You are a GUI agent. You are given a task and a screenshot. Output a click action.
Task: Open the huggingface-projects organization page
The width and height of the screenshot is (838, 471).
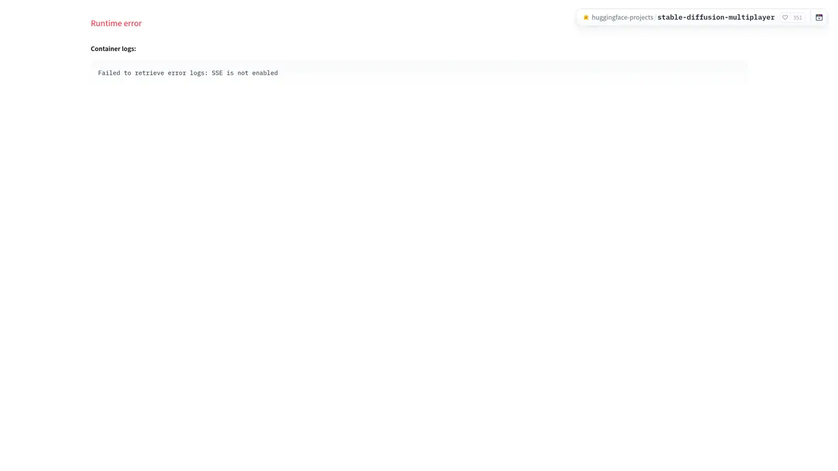tap(622, 18)
